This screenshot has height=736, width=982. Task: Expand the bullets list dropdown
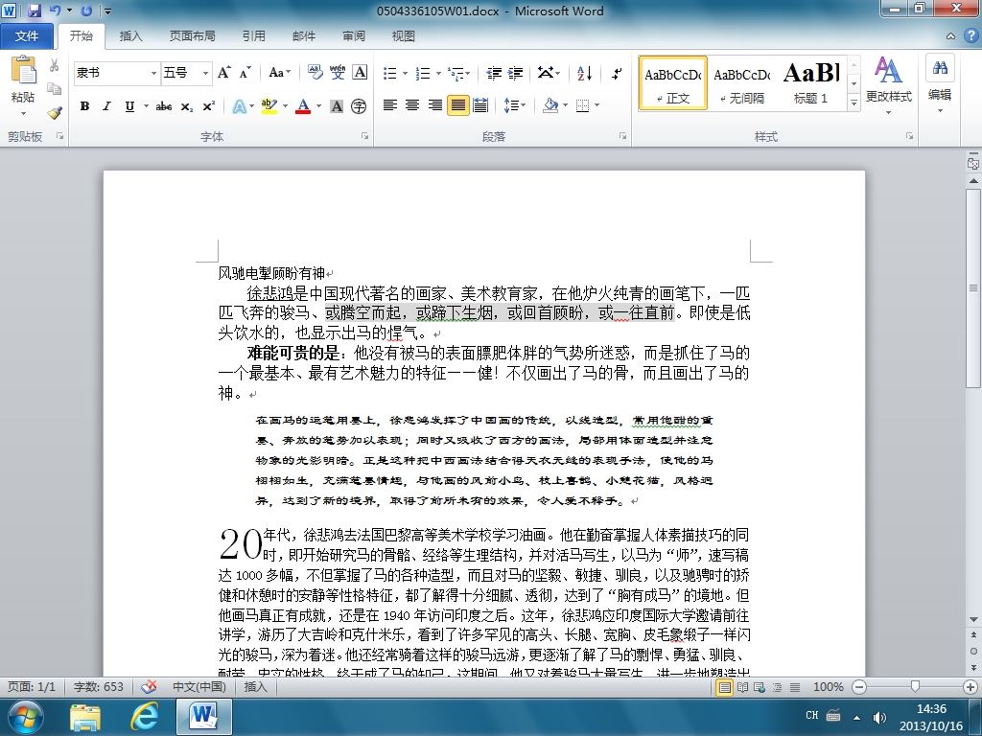click(406, 73)
